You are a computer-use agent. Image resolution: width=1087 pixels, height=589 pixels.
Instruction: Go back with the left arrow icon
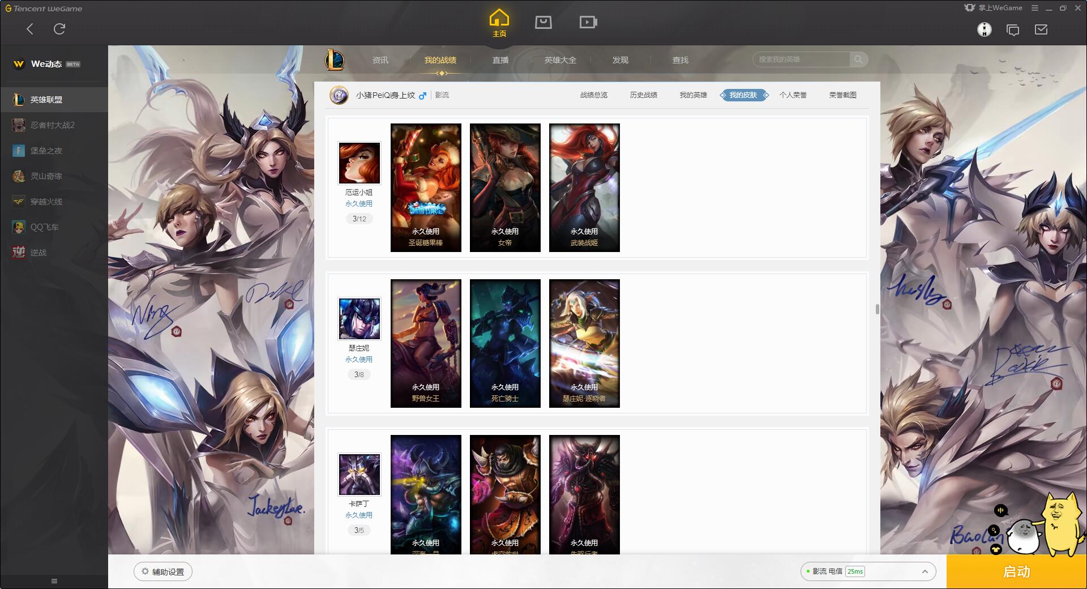30,29
